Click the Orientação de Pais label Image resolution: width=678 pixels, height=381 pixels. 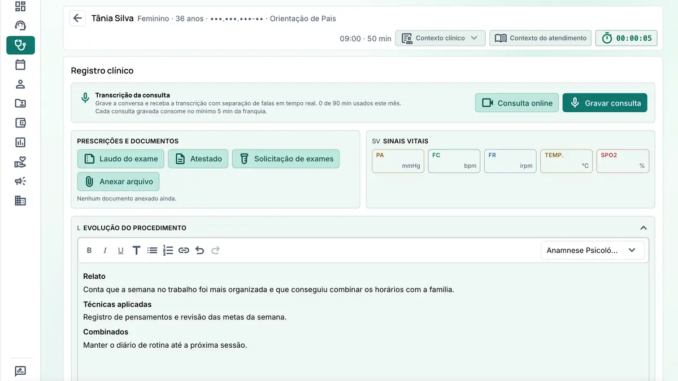[303, 19]
